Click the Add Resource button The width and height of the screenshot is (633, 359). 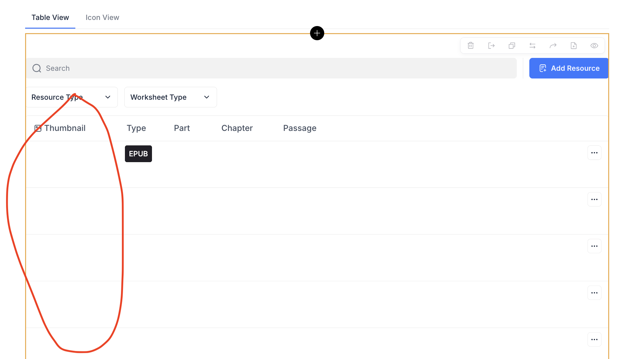(569, 68)
